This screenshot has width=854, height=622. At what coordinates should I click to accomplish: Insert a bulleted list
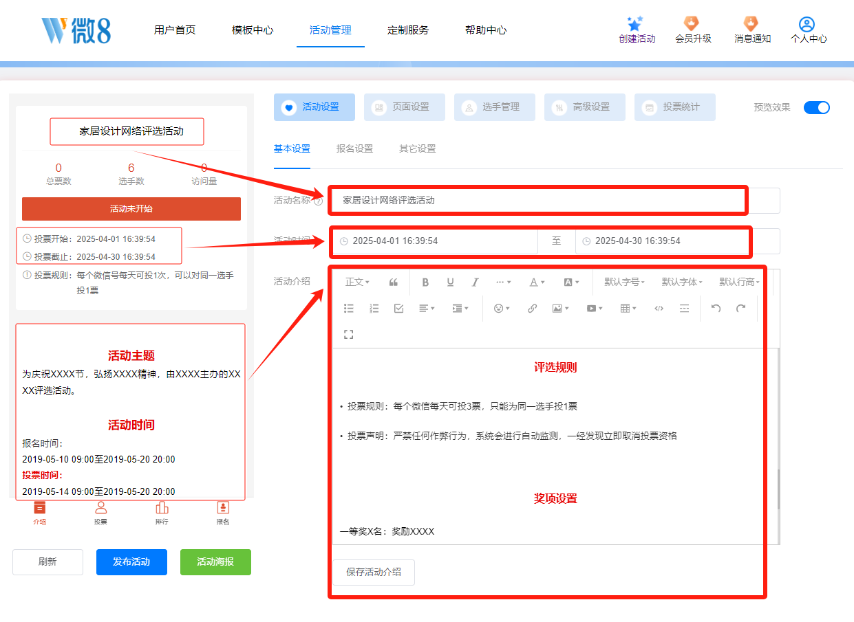pos(349,309)
